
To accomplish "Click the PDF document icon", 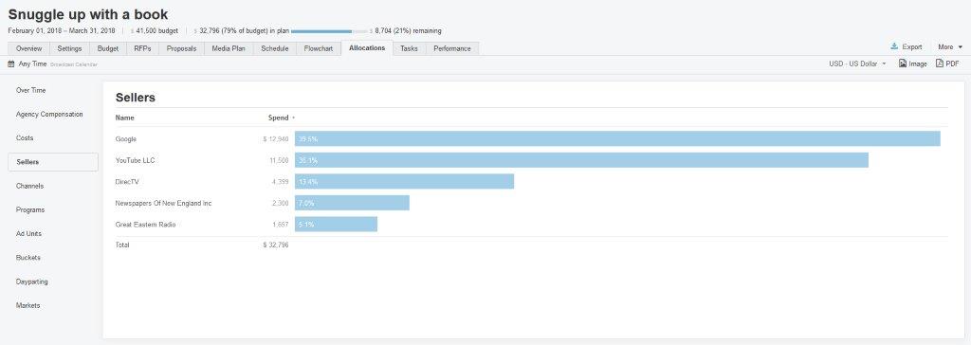I will point(940,64).
